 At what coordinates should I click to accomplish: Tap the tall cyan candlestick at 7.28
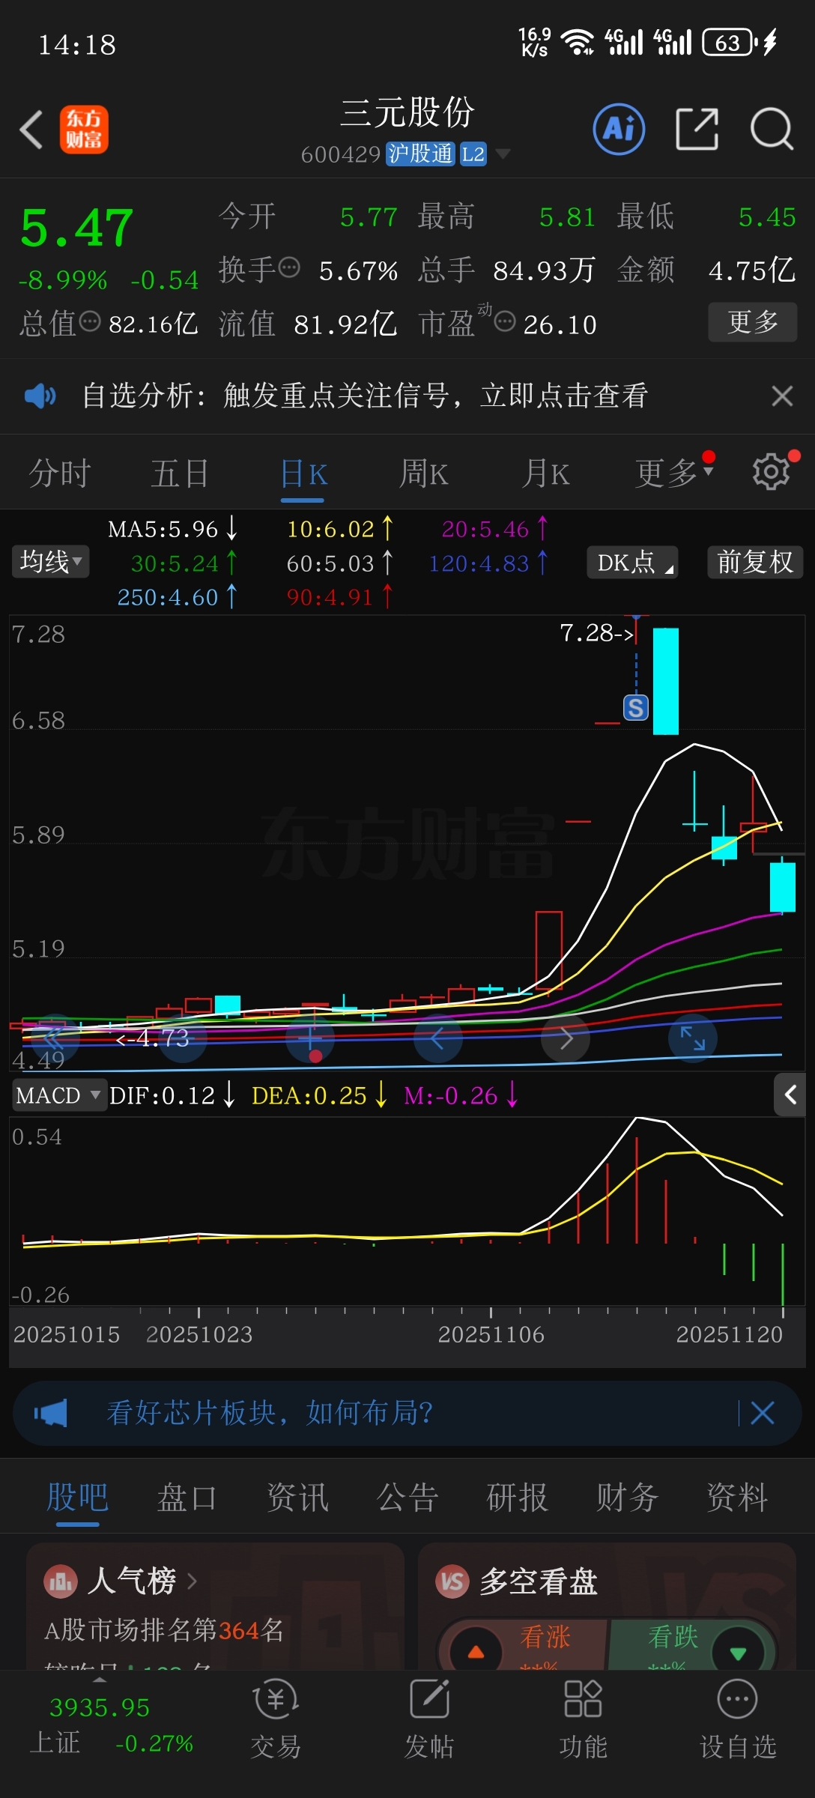pos(666,681)
